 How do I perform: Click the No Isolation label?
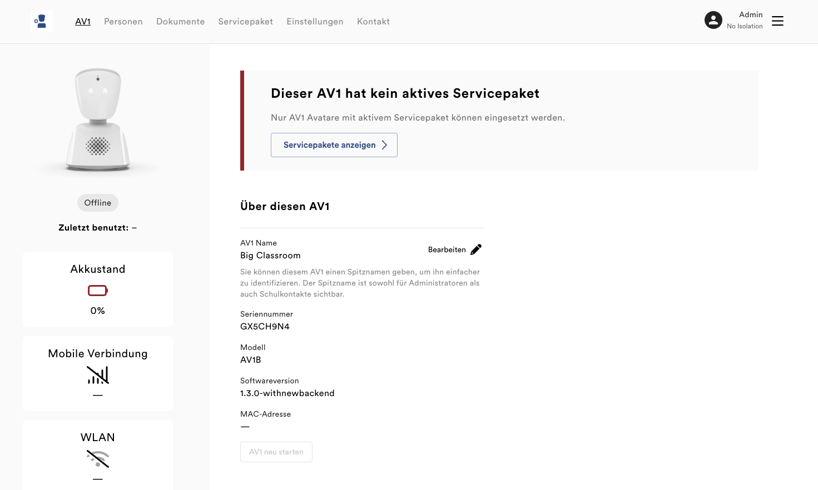click(x=745, y=26)
